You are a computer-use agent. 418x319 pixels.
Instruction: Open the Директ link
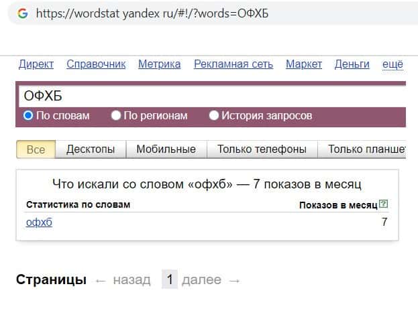[36, 64]
